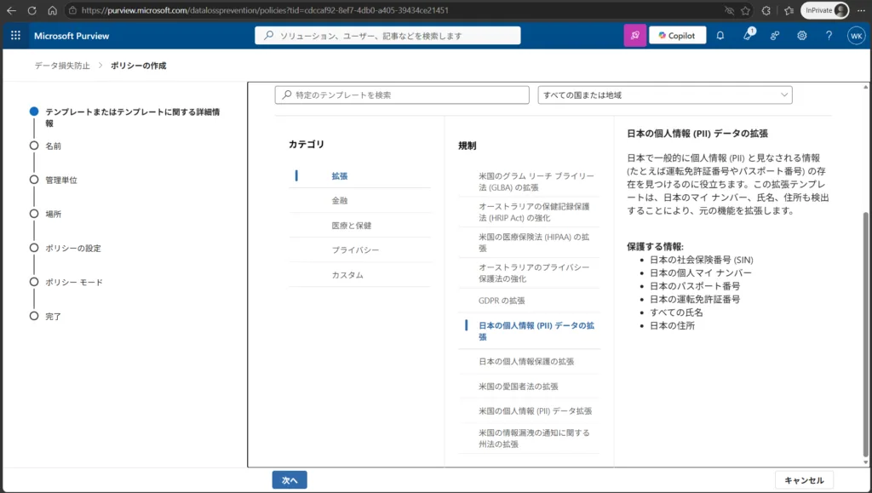Open the WK account avatar

tap(857, 36)
